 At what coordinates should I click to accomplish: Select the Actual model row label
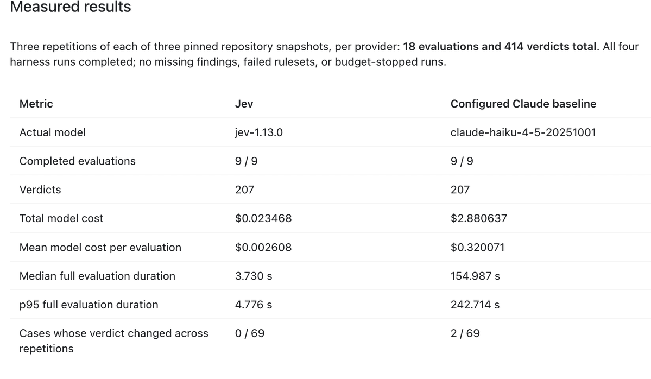coord(52,132)
